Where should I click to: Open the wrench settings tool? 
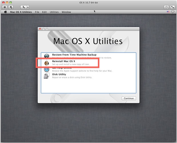pyautogui.click(x=23, y=7)
